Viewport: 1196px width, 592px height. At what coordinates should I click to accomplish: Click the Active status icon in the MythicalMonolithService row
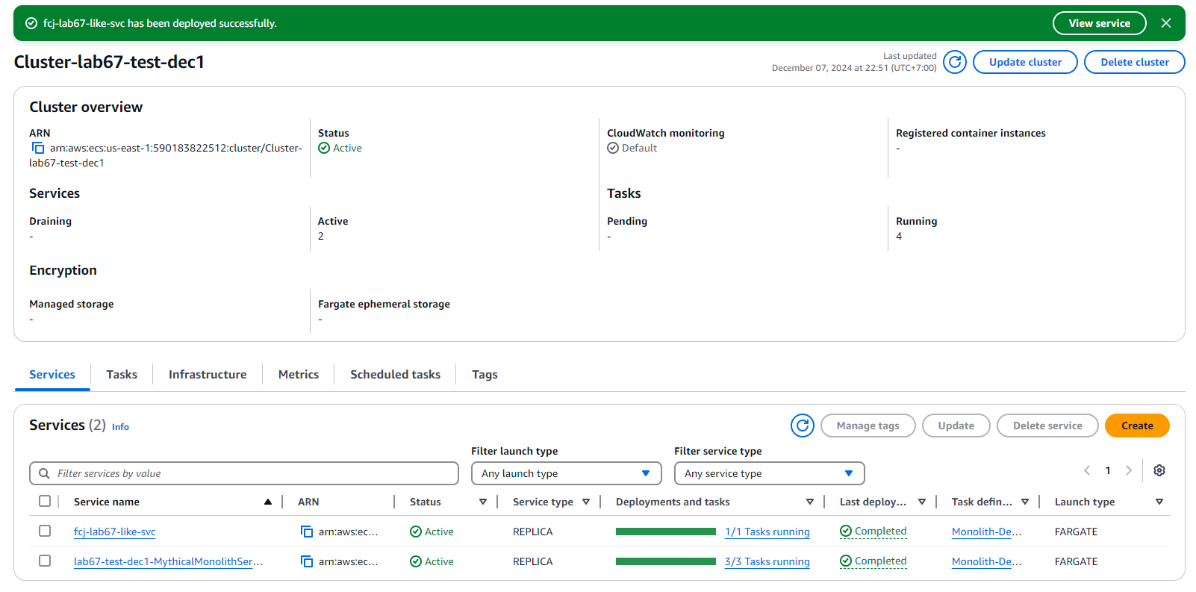pyautogui.click(x=416, y=561)
